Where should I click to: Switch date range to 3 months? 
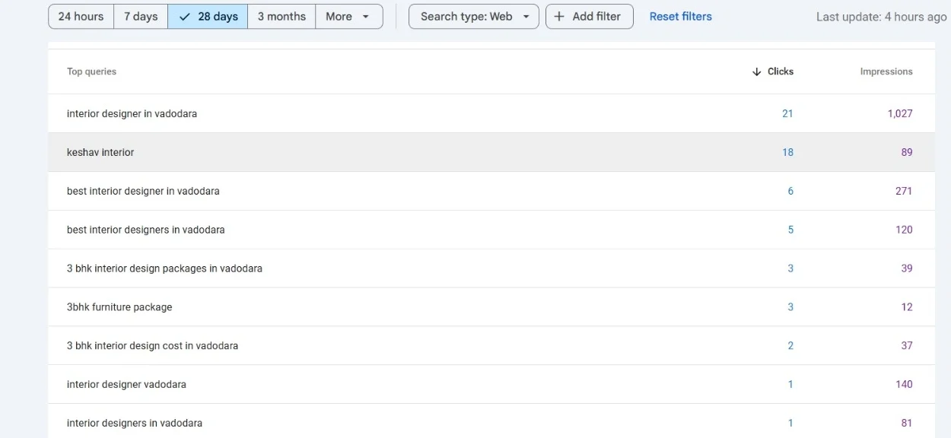coord(281,17)
